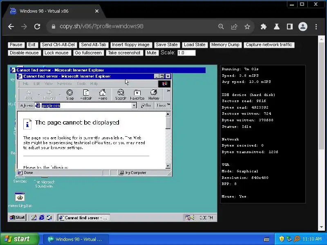Click the Save State button

coord(167,45)
